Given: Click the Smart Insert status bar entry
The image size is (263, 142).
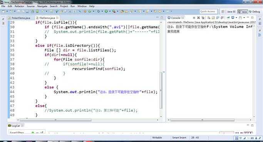Looking at the screenshot, I should 179,137.
